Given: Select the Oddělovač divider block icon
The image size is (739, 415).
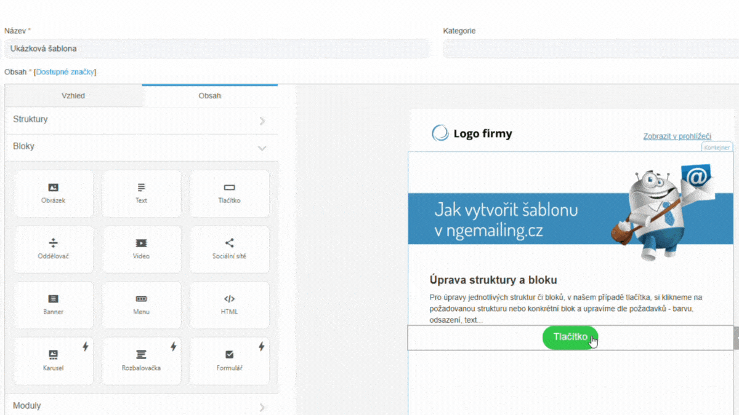Looking at the screenshot, I should (54, 243).
